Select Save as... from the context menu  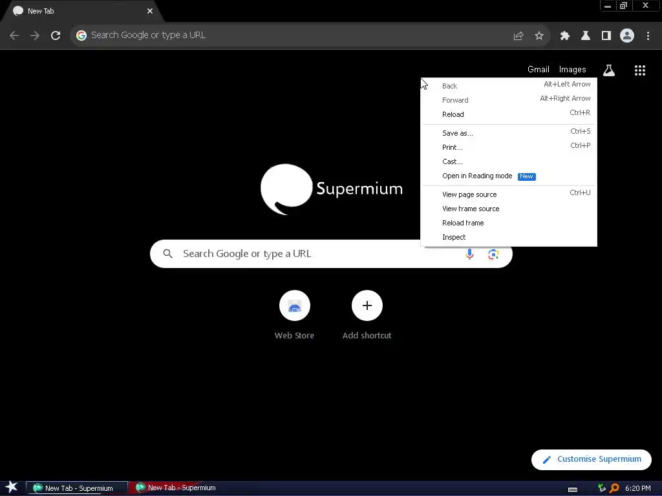click(509, 133)
